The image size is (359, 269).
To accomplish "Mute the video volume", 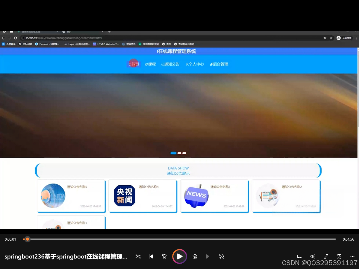I will [313, 256].
